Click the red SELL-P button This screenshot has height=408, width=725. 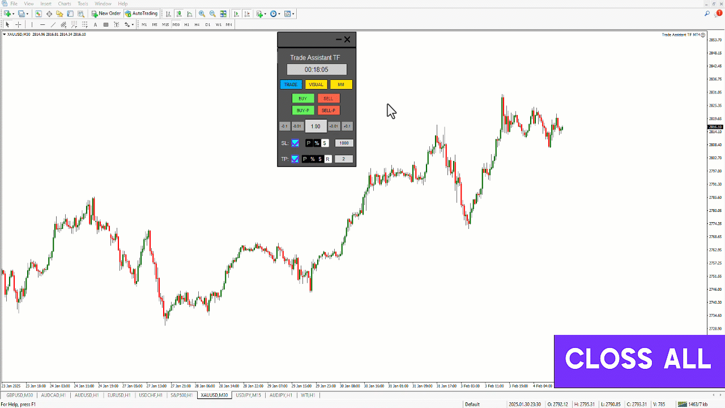(329, 110)
